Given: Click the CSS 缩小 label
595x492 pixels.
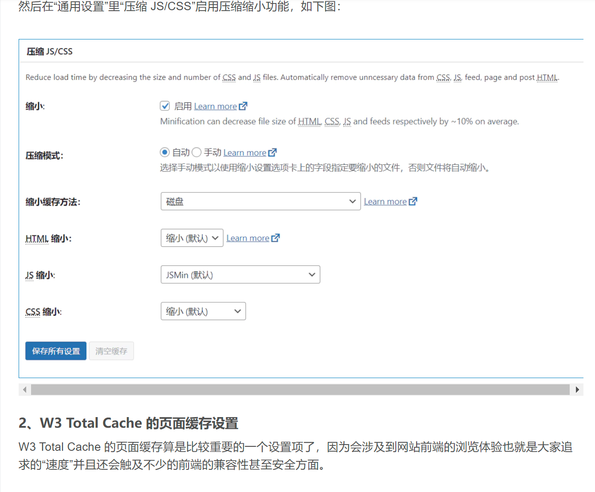Looking at the screenshot, I should [43, 312].
